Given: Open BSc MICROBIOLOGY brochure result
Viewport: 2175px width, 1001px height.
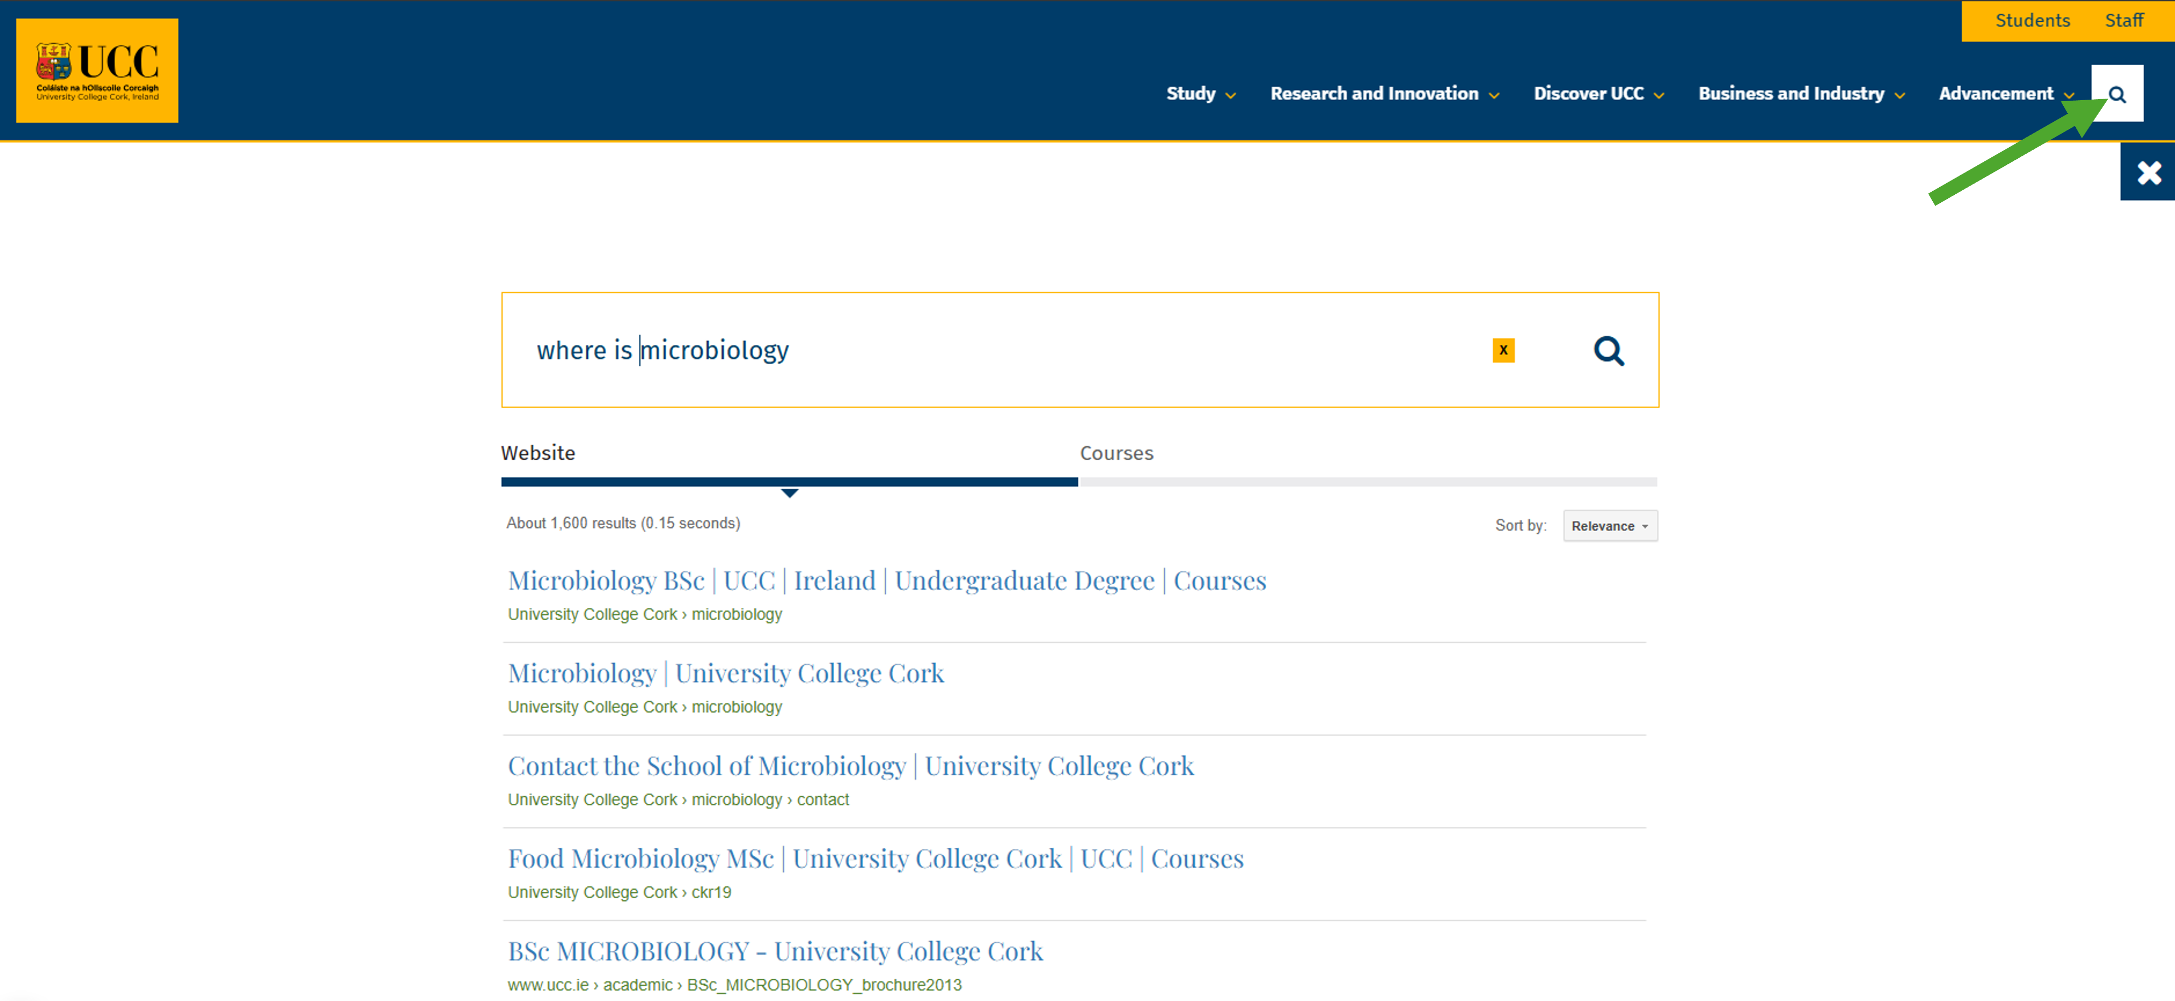Looking at the screenshot, I should [775, 951].
